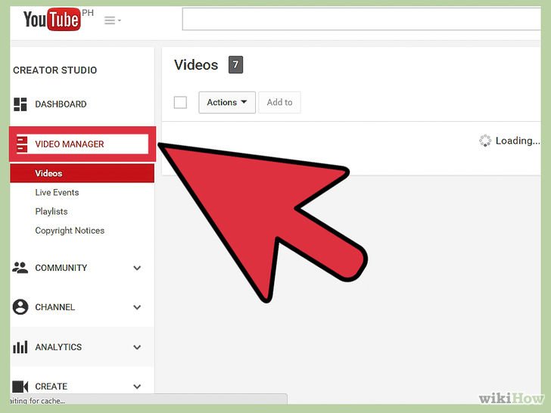
Task: Open the guide hamburger menu
Action: pyautogui.click(x=113, y=20)
